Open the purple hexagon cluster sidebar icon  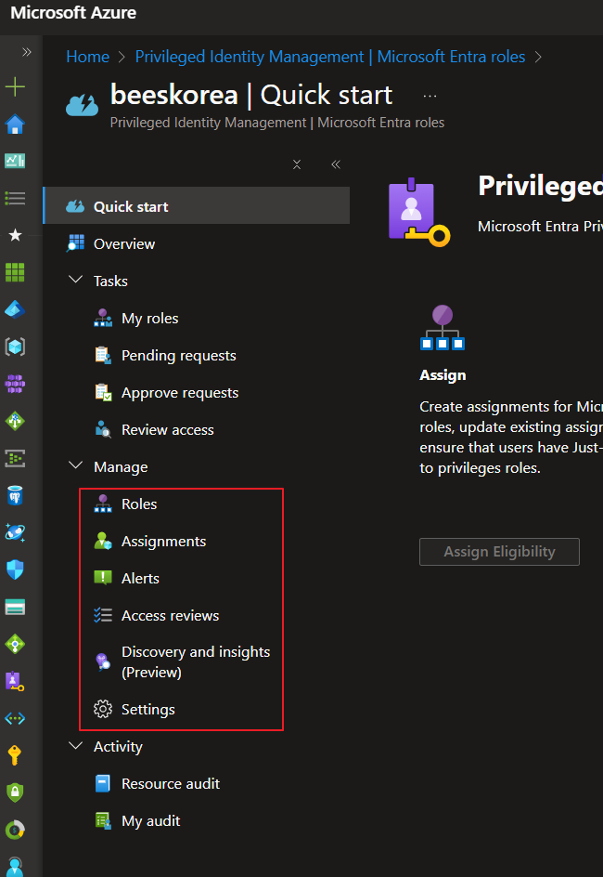15,384
